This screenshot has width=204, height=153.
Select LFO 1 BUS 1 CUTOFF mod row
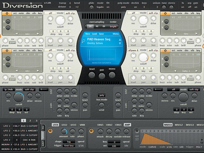[x=19, y=126]
